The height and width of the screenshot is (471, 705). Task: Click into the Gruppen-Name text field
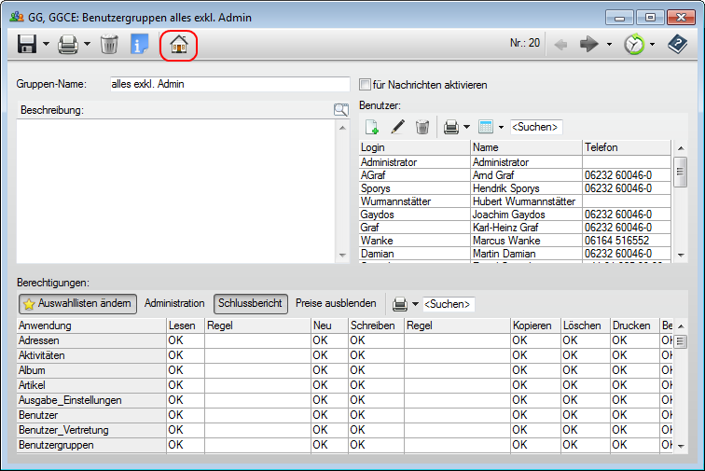[229, 85]
